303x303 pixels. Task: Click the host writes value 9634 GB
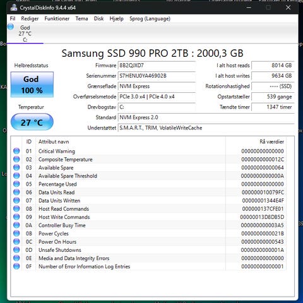pos(273,76)
